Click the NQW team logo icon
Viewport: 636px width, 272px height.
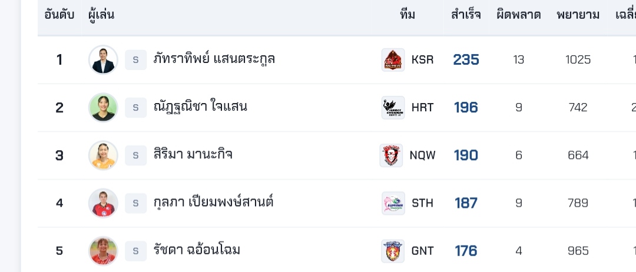pos(391,155)
